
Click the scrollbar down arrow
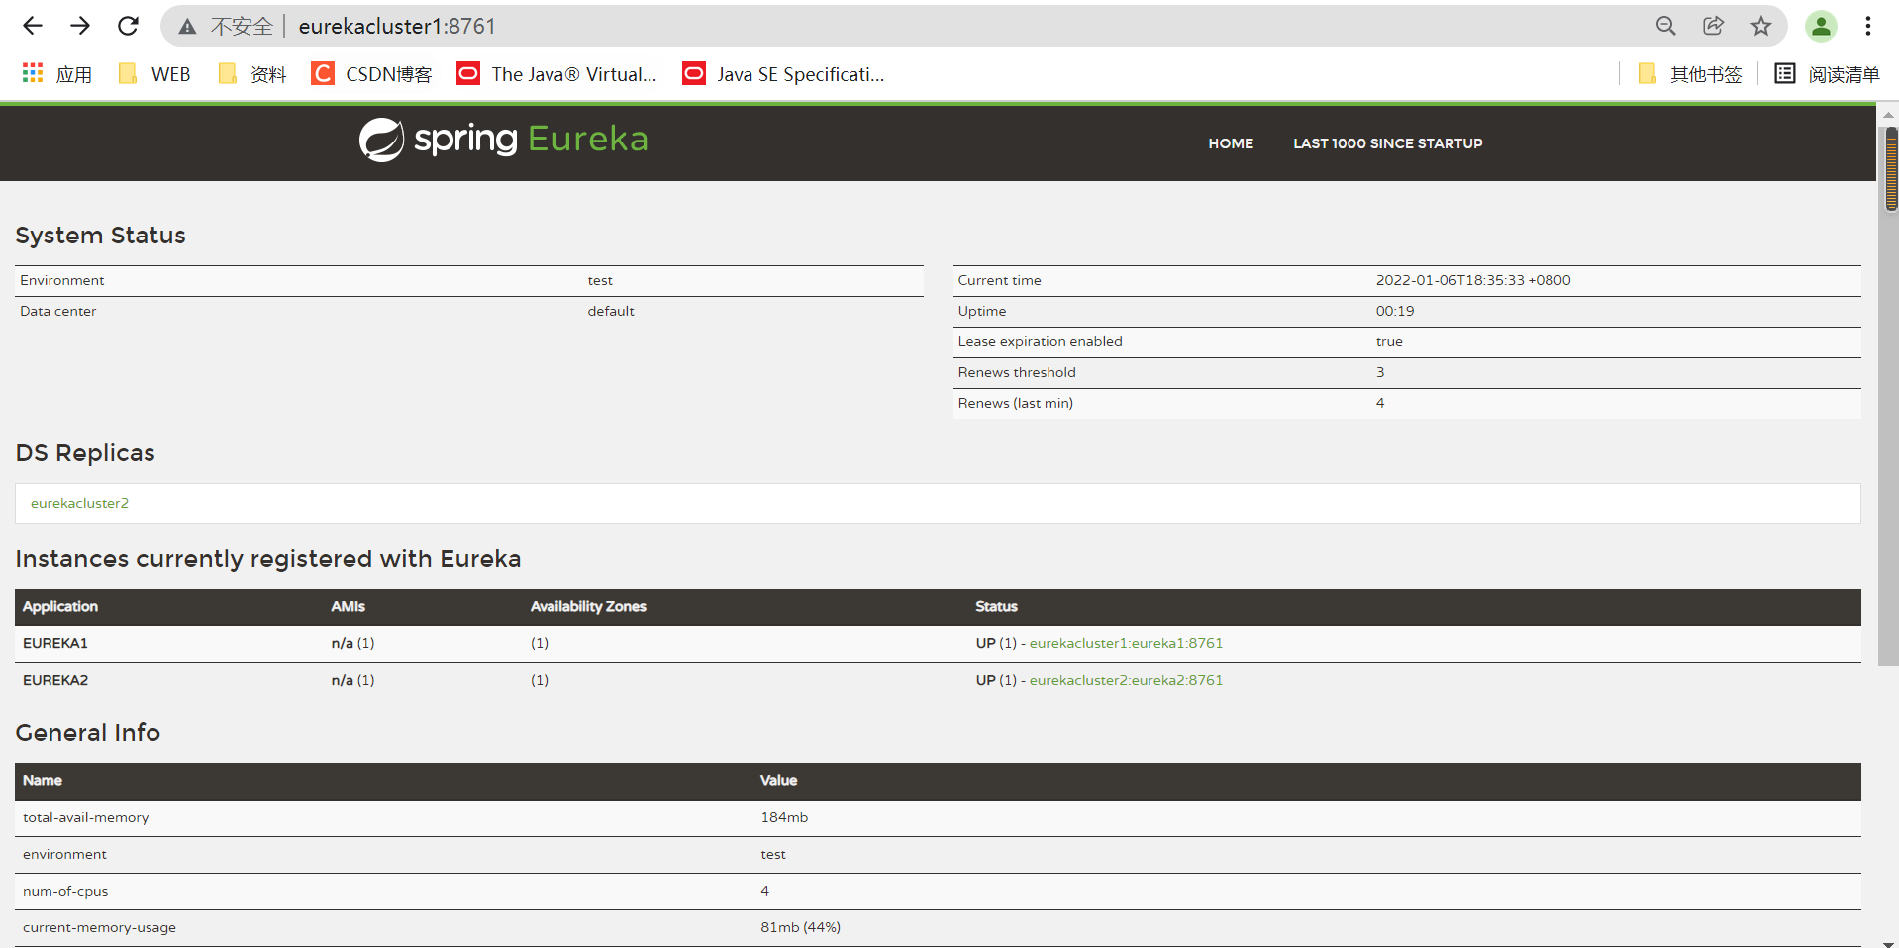point(1888,943)
